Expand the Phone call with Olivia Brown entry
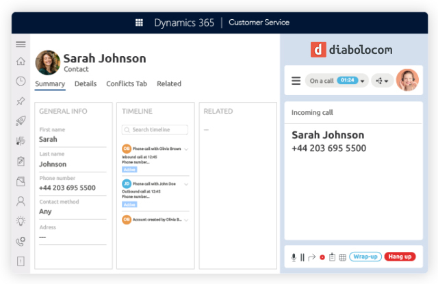 (186, 149)
